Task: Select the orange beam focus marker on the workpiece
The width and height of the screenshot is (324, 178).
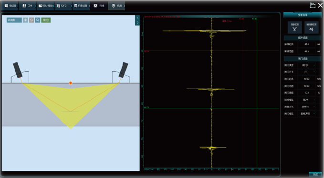Action: point(71,83)
